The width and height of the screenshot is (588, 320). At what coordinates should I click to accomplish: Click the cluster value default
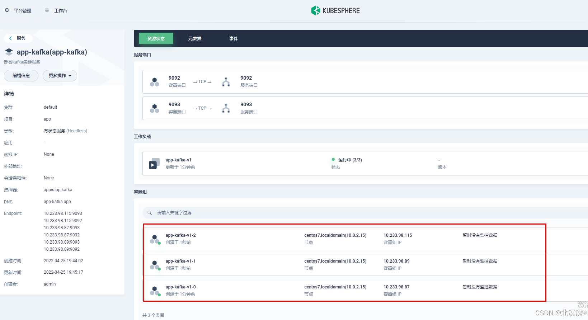[x=51, y=107]
